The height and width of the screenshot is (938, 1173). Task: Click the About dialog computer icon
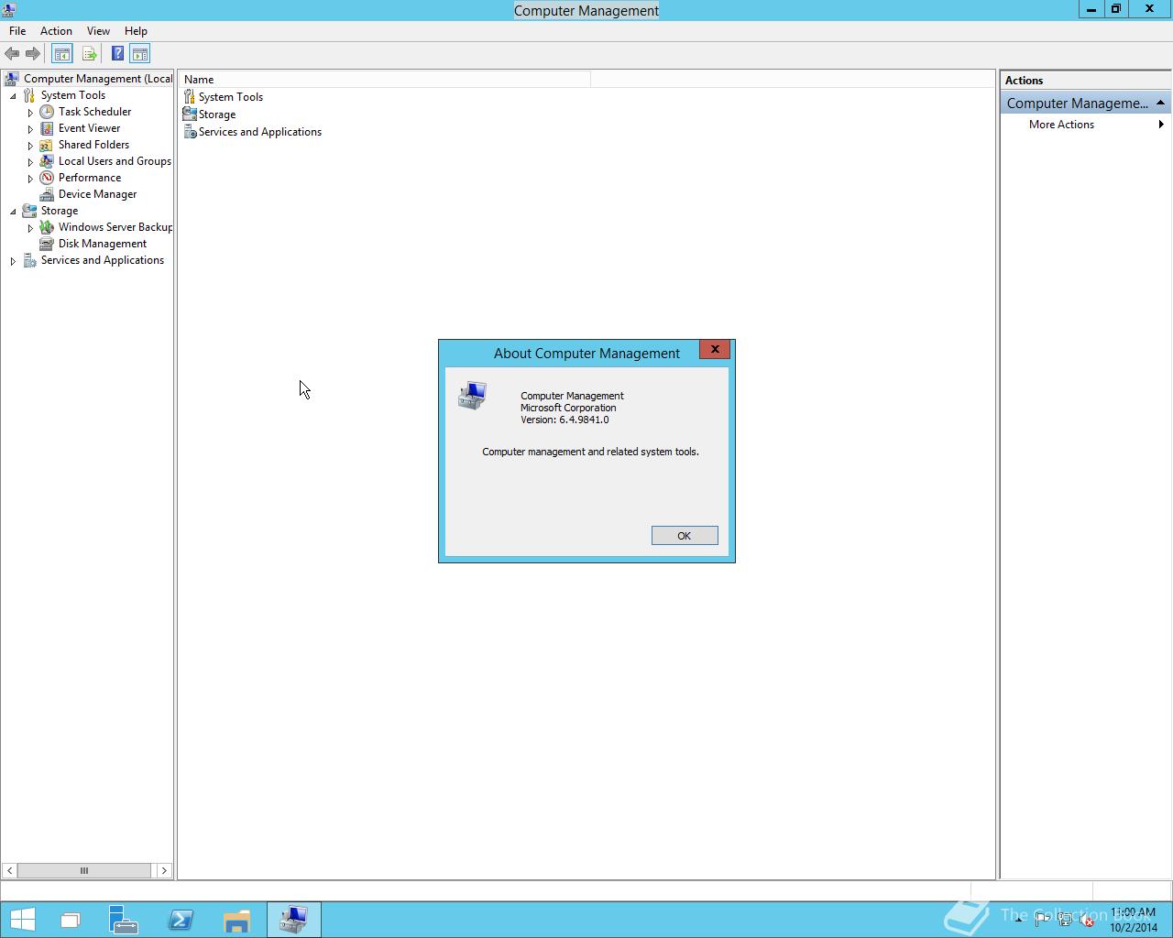click(x=473, y=396)
